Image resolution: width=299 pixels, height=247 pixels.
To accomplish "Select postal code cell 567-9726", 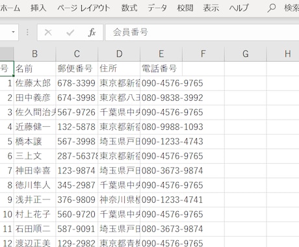I will point(77,112).
